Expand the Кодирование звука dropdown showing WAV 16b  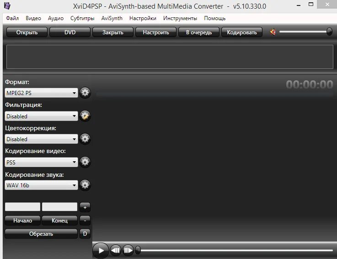(x=41, y=185)
